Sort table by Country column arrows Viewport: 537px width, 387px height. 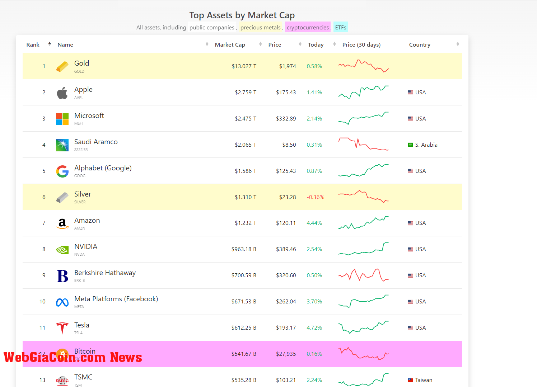coord(458,44)
